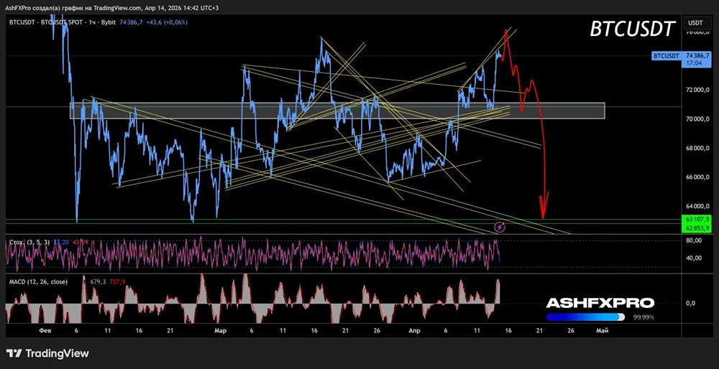The image size is (719, 369).
Task: Select the green 62 853,9 level label
Action: (x=697, y=228)
